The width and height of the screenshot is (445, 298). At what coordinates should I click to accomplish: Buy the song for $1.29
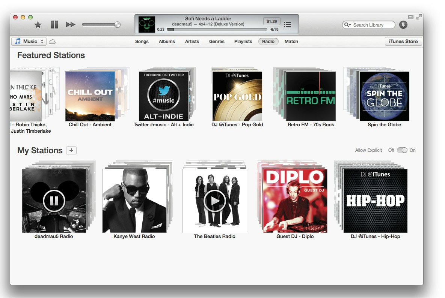(272, 21)
